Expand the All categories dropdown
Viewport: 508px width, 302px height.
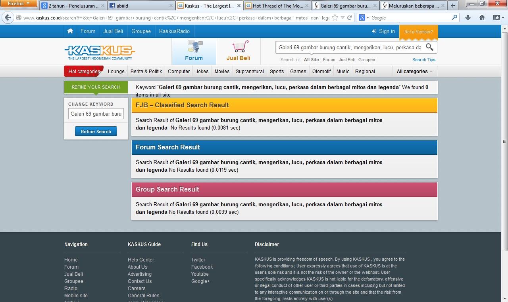[415, 72]
